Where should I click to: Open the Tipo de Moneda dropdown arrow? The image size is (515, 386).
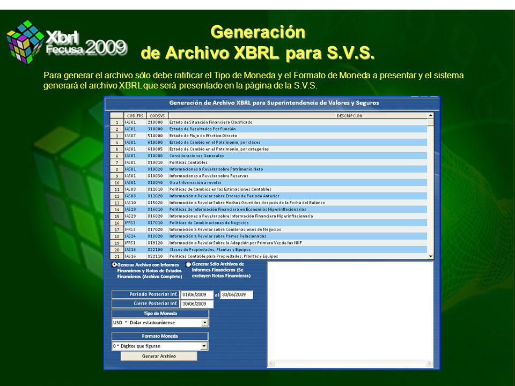pyautogui.click(x=204, y=323)
